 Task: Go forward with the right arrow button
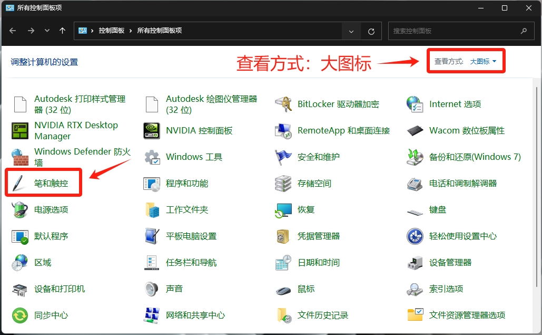point(31,31)
